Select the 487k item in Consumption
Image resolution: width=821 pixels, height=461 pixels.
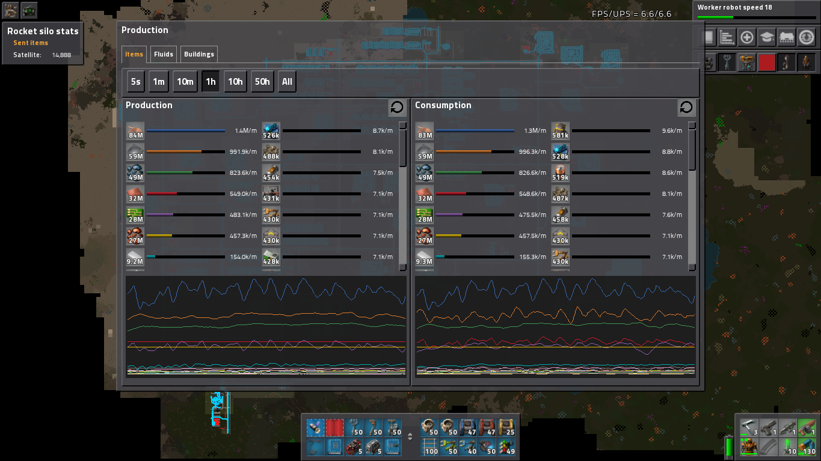[x=561, y=194]
